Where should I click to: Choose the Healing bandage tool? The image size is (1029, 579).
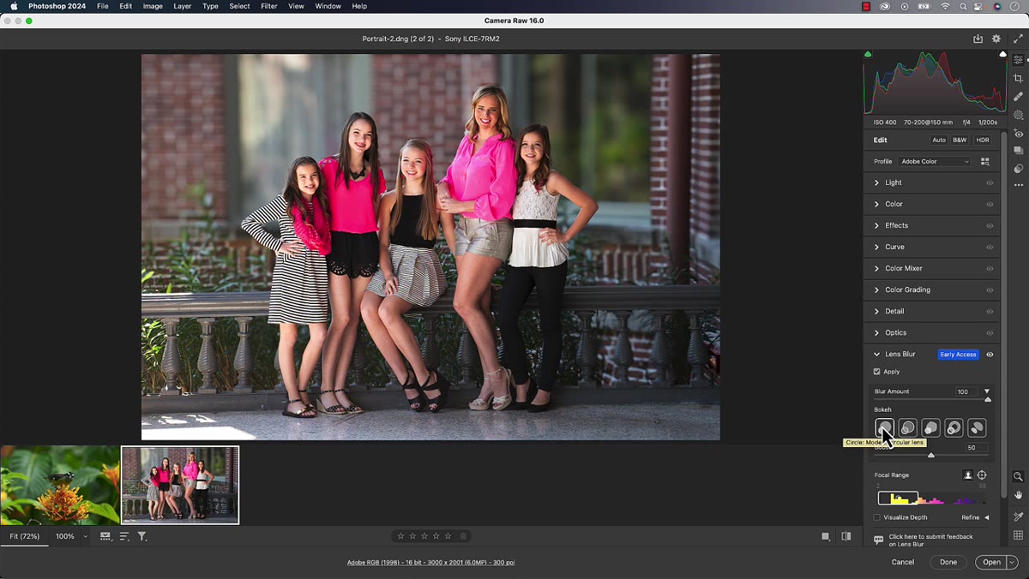[1018, 96]
